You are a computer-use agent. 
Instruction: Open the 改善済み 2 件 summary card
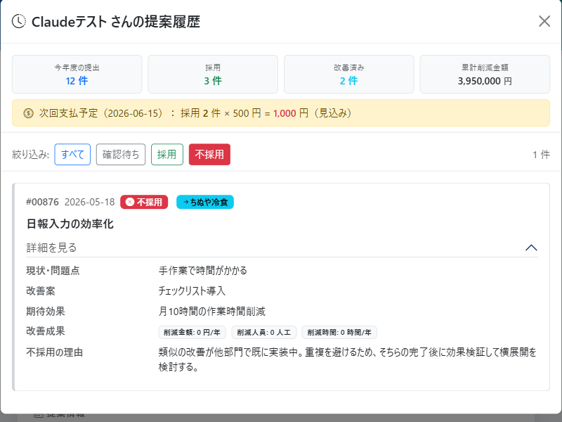tap(348, 75)
